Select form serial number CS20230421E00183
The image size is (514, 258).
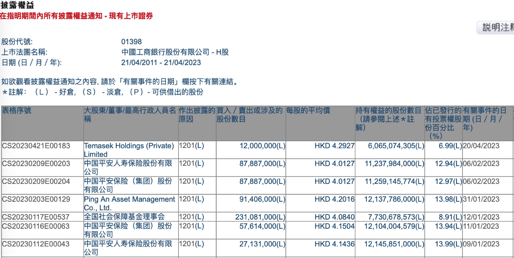pyautogui.click(x=36, y=146)
